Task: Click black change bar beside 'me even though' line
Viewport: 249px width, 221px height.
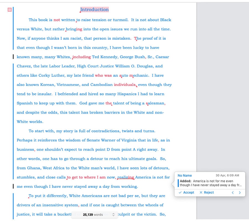Action: click(x=13, y=186)
